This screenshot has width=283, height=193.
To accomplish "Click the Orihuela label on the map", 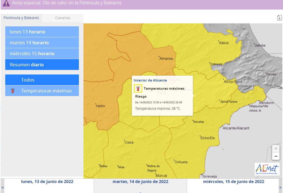I will point(181,162).
